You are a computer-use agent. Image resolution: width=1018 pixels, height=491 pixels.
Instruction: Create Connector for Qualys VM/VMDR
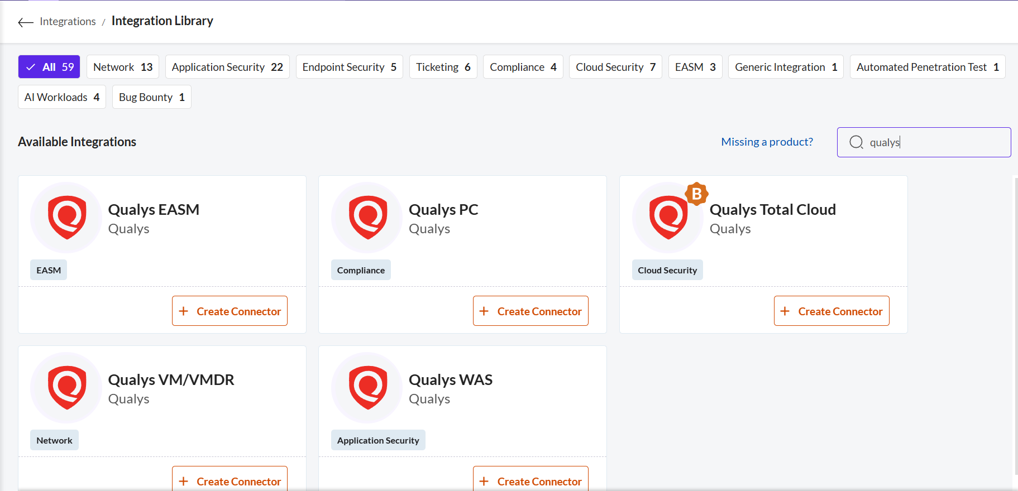230,480
